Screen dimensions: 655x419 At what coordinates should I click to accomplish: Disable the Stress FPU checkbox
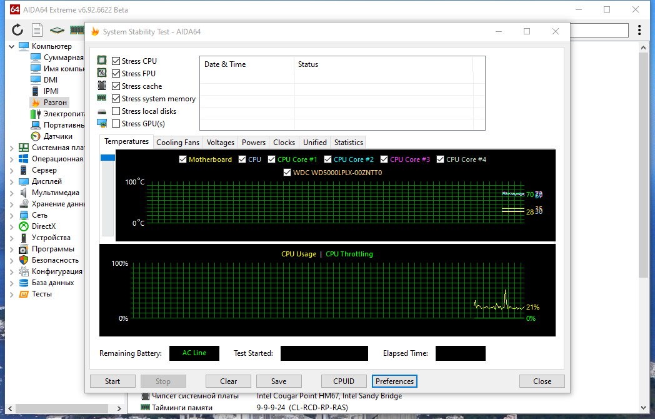pyautogui.click(x=116, y=74)
